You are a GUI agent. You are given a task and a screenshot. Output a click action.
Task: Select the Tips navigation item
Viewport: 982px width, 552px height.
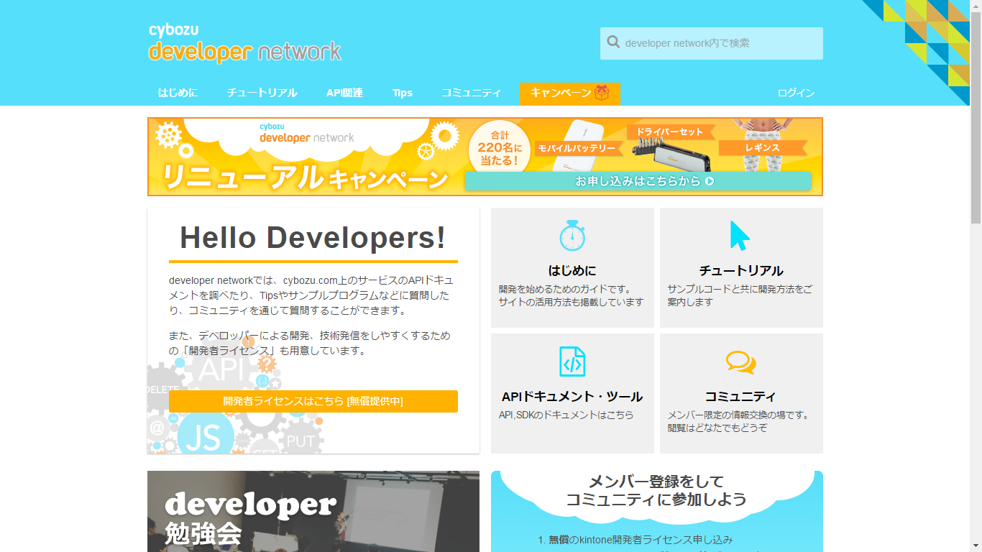pos(403,93)
